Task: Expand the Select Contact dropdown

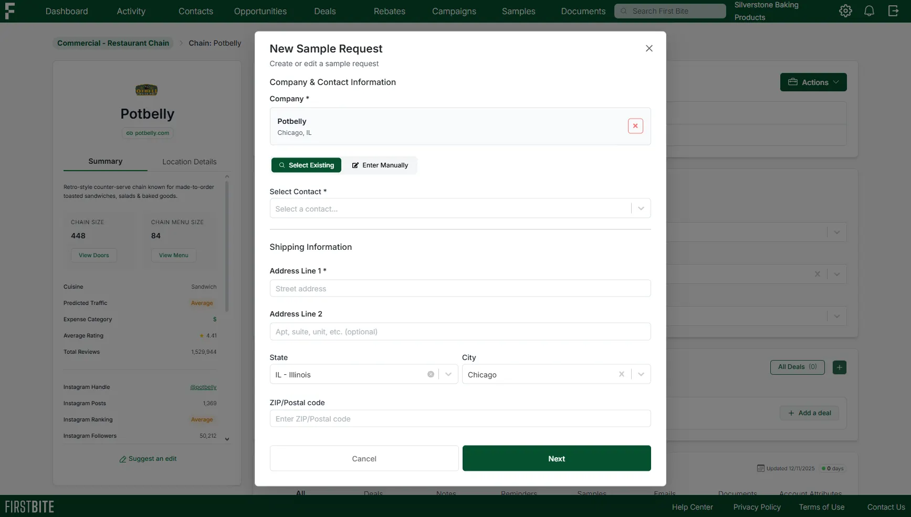Action: (641, 208)
